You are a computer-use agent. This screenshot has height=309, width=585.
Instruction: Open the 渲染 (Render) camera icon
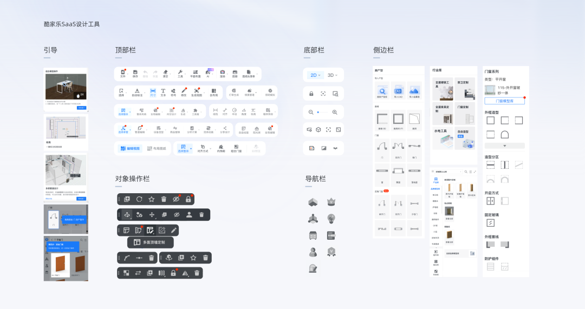(x=223, y=73)
